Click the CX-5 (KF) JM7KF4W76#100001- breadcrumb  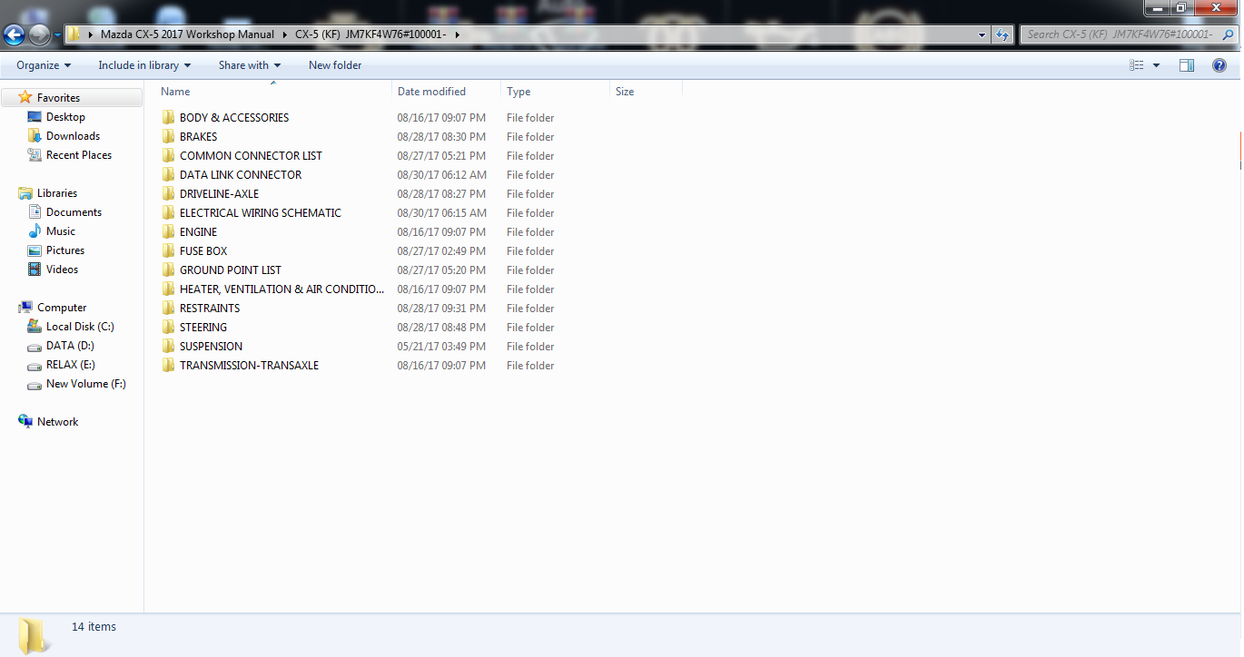tap(372, 34)
